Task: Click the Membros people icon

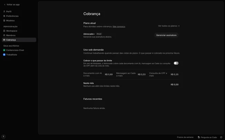Action: (x=4, y=35)
